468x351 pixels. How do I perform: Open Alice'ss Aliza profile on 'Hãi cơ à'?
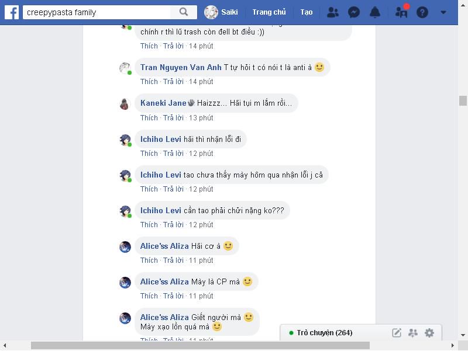tap(164, 246)
